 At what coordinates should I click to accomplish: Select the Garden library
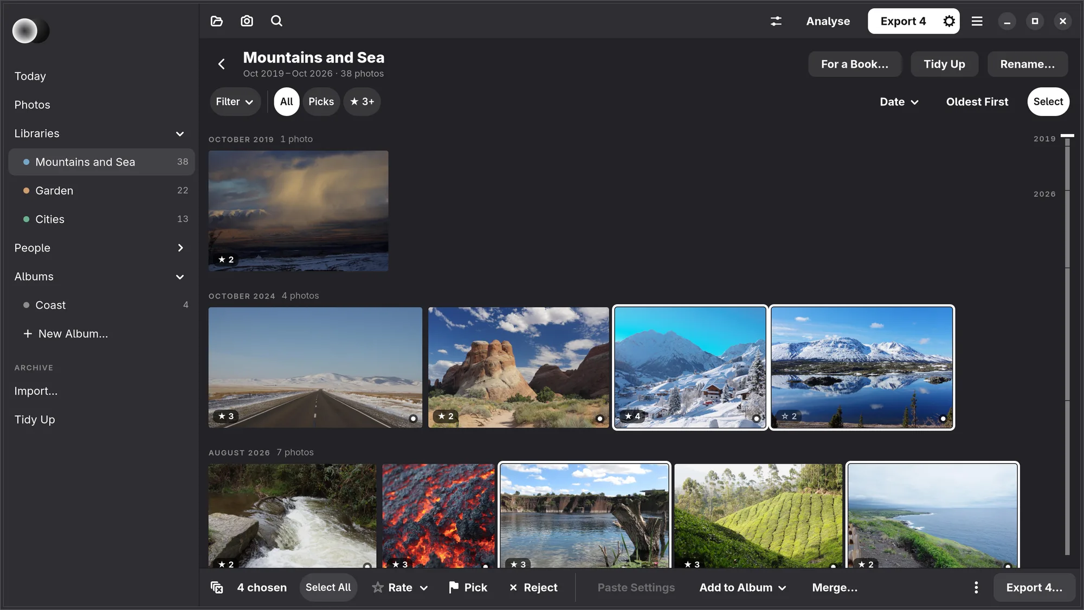tap(101, 190)
